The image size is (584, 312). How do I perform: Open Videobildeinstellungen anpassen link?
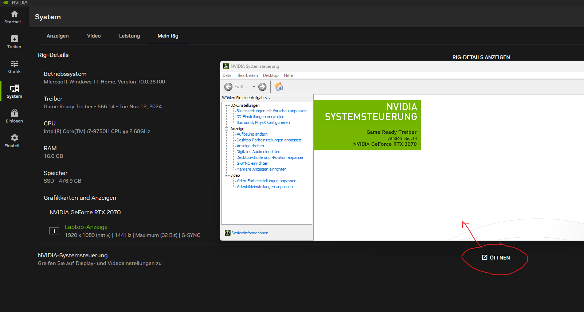coord(264,187)
